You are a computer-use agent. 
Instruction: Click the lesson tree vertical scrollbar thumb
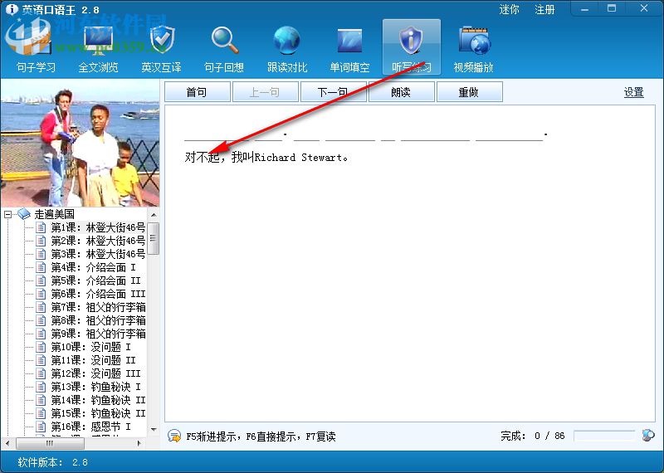click(x=154, y=238)
